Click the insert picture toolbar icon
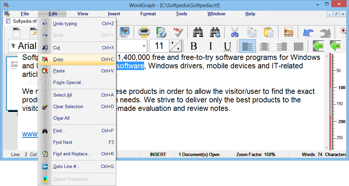349x186 pixels. pyautogui.click(x=288, y=32)
